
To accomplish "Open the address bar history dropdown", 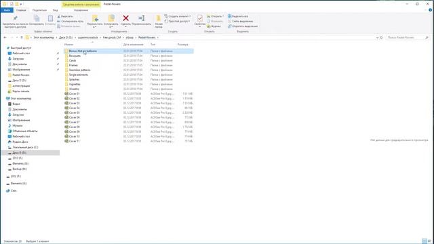I will (x=377, y=37).
